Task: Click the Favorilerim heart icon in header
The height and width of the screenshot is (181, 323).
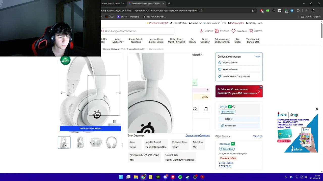Action: pos(233,31)
